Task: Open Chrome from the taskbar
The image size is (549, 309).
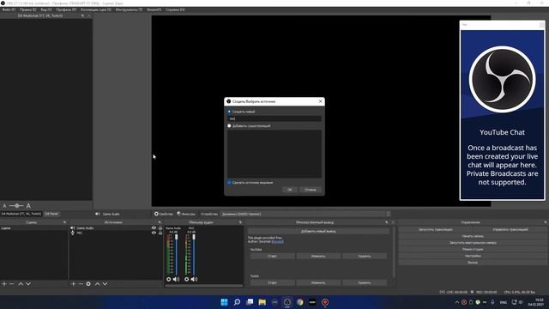Action: coord(299,302)
